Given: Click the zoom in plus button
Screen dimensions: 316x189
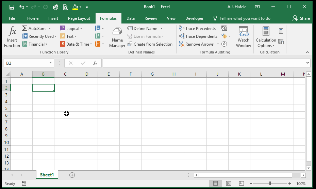Looking at the screenshot, I should 289,183.
